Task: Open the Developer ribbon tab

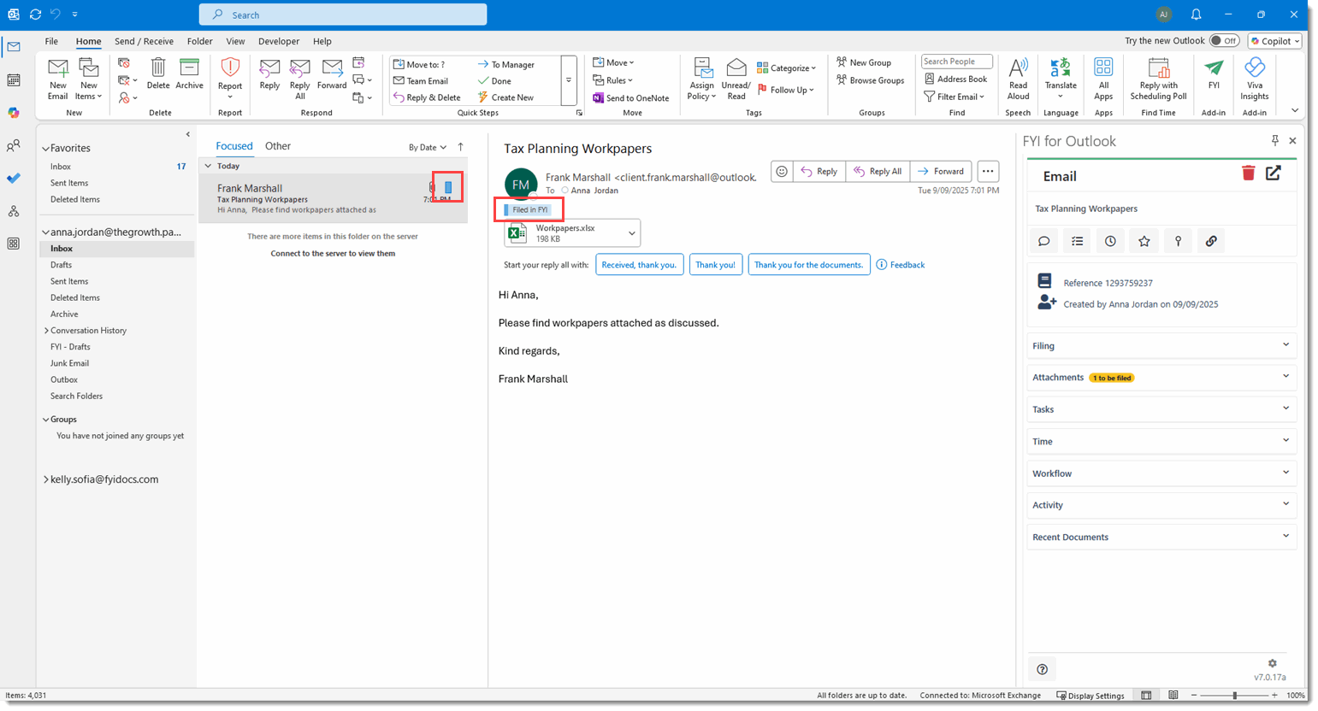Action: [278, 41]
